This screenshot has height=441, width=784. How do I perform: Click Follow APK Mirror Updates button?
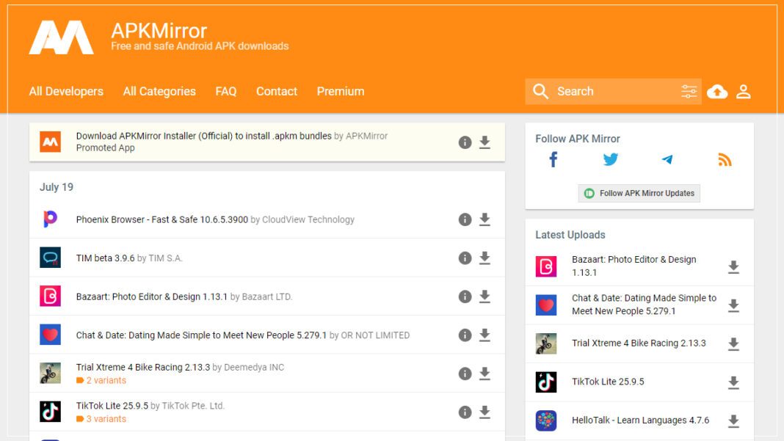[x=639, y=194]
